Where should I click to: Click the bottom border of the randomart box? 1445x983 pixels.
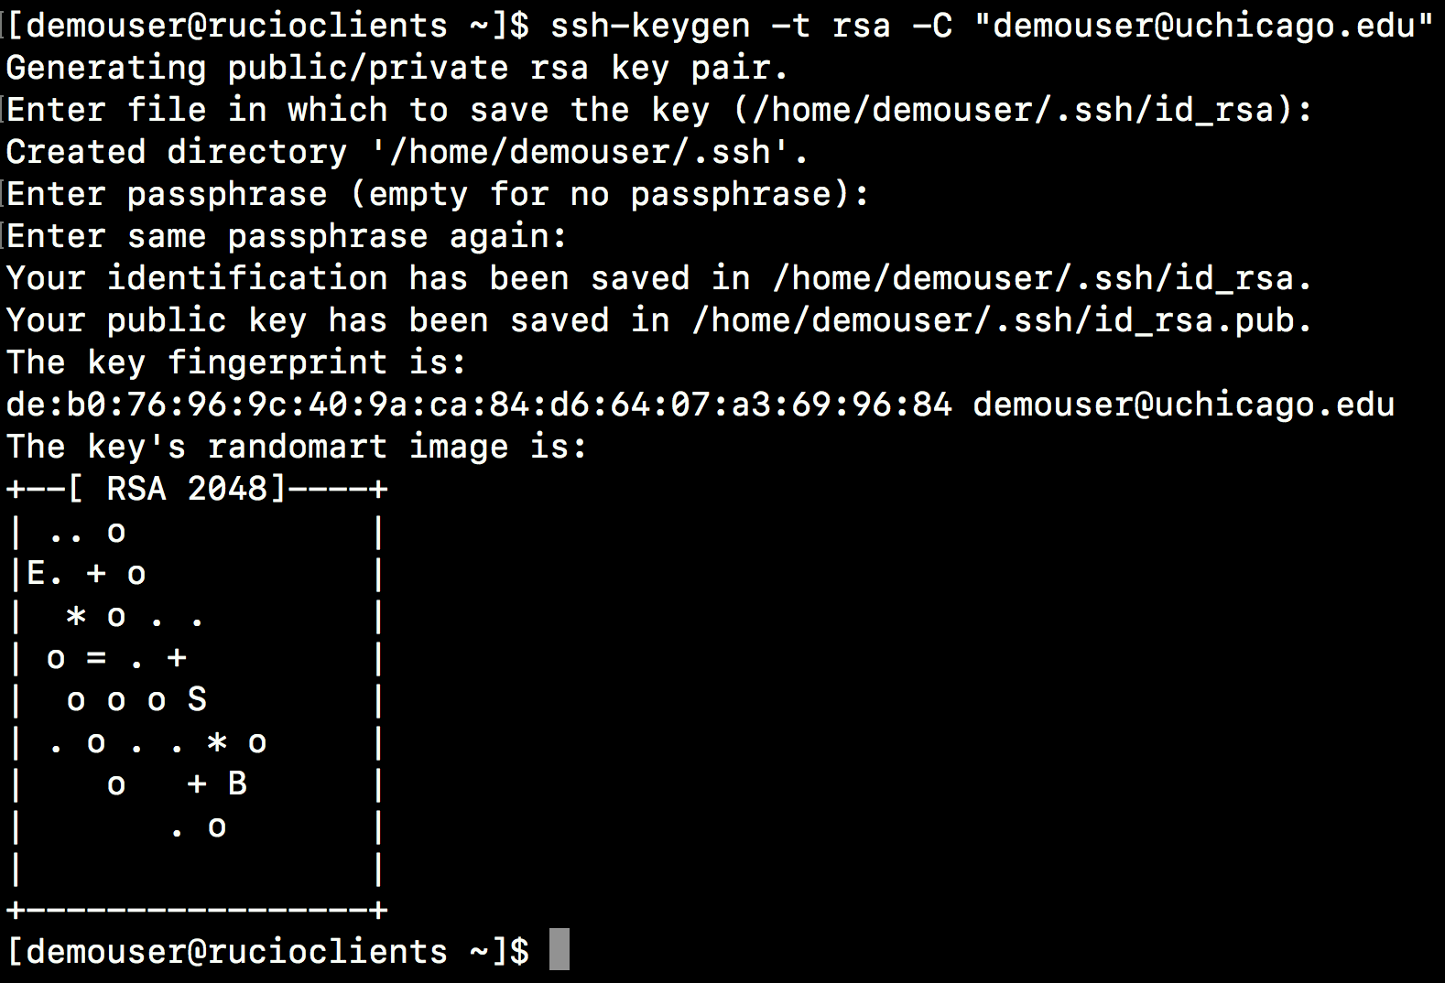coord(197,910)
